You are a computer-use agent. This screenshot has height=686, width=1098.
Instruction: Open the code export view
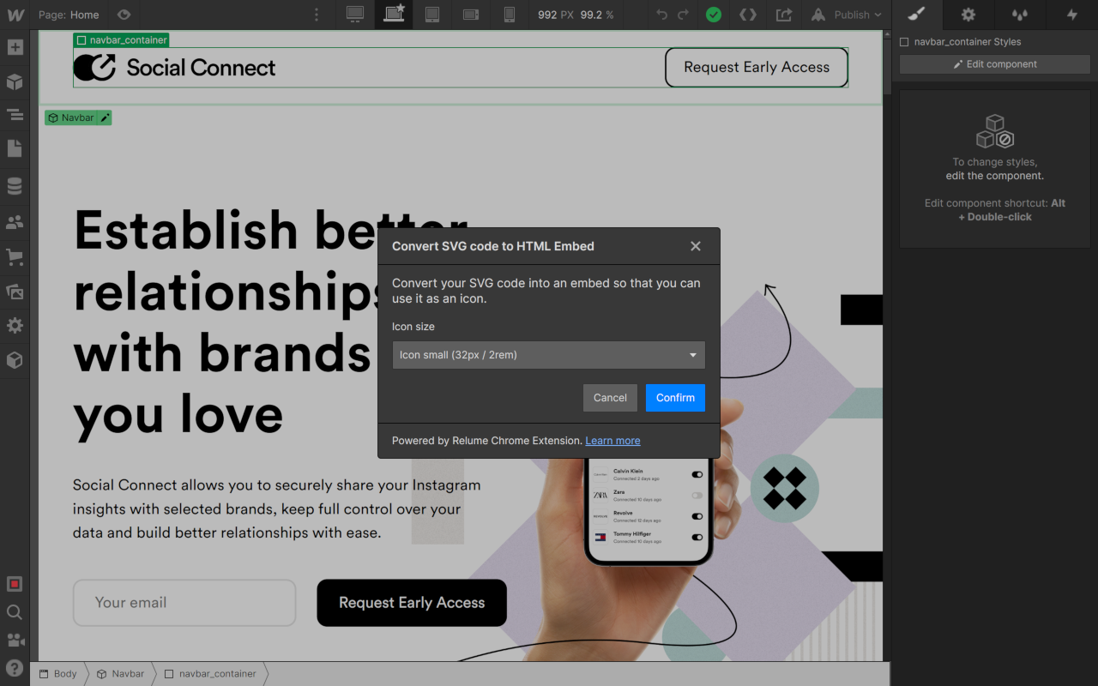tap(747, 15)
